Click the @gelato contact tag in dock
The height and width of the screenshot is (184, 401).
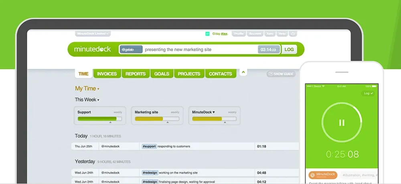click(x=131, y=50)
